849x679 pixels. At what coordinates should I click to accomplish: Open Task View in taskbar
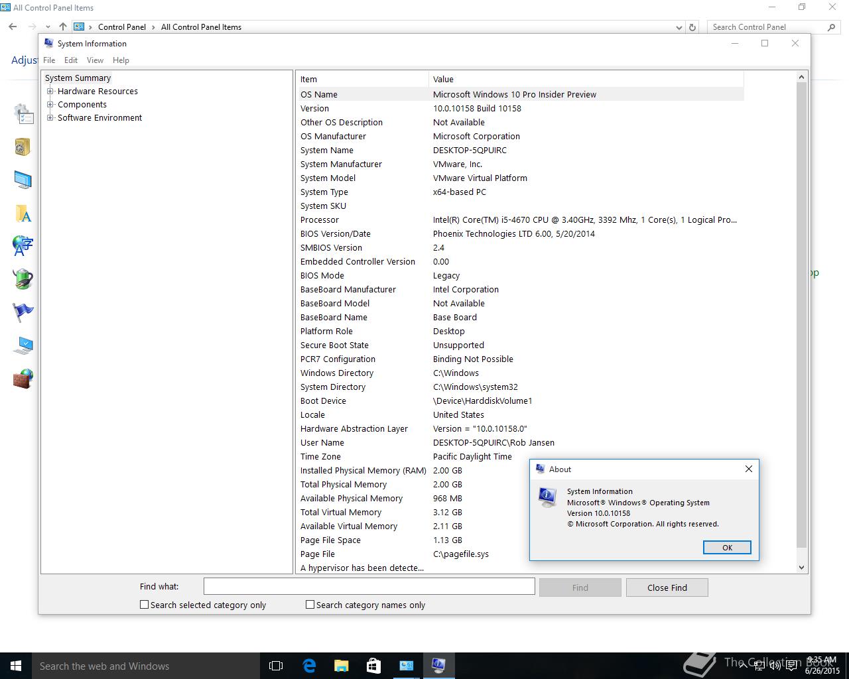coord(276,666)
